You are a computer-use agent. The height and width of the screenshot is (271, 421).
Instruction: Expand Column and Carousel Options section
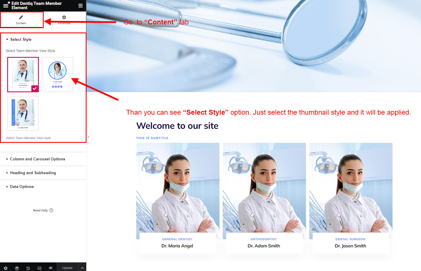[x=37, y=159]
